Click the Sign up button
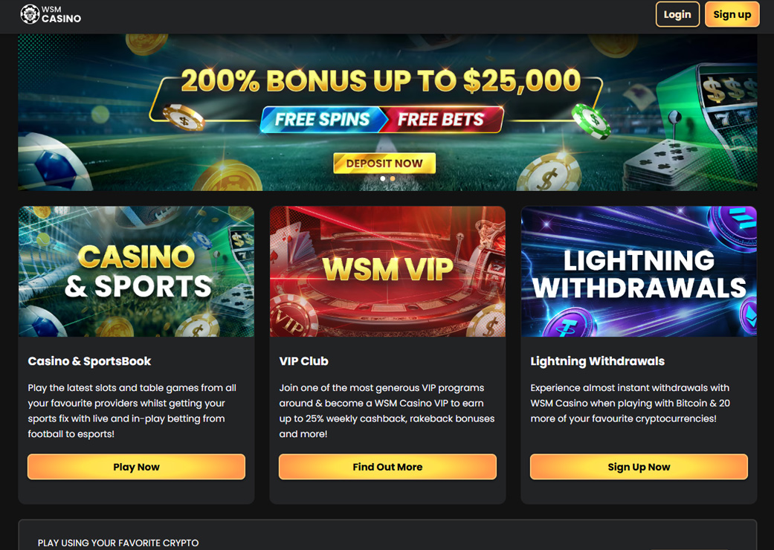This screenshot has width=774, height=550. pos(732,14)
